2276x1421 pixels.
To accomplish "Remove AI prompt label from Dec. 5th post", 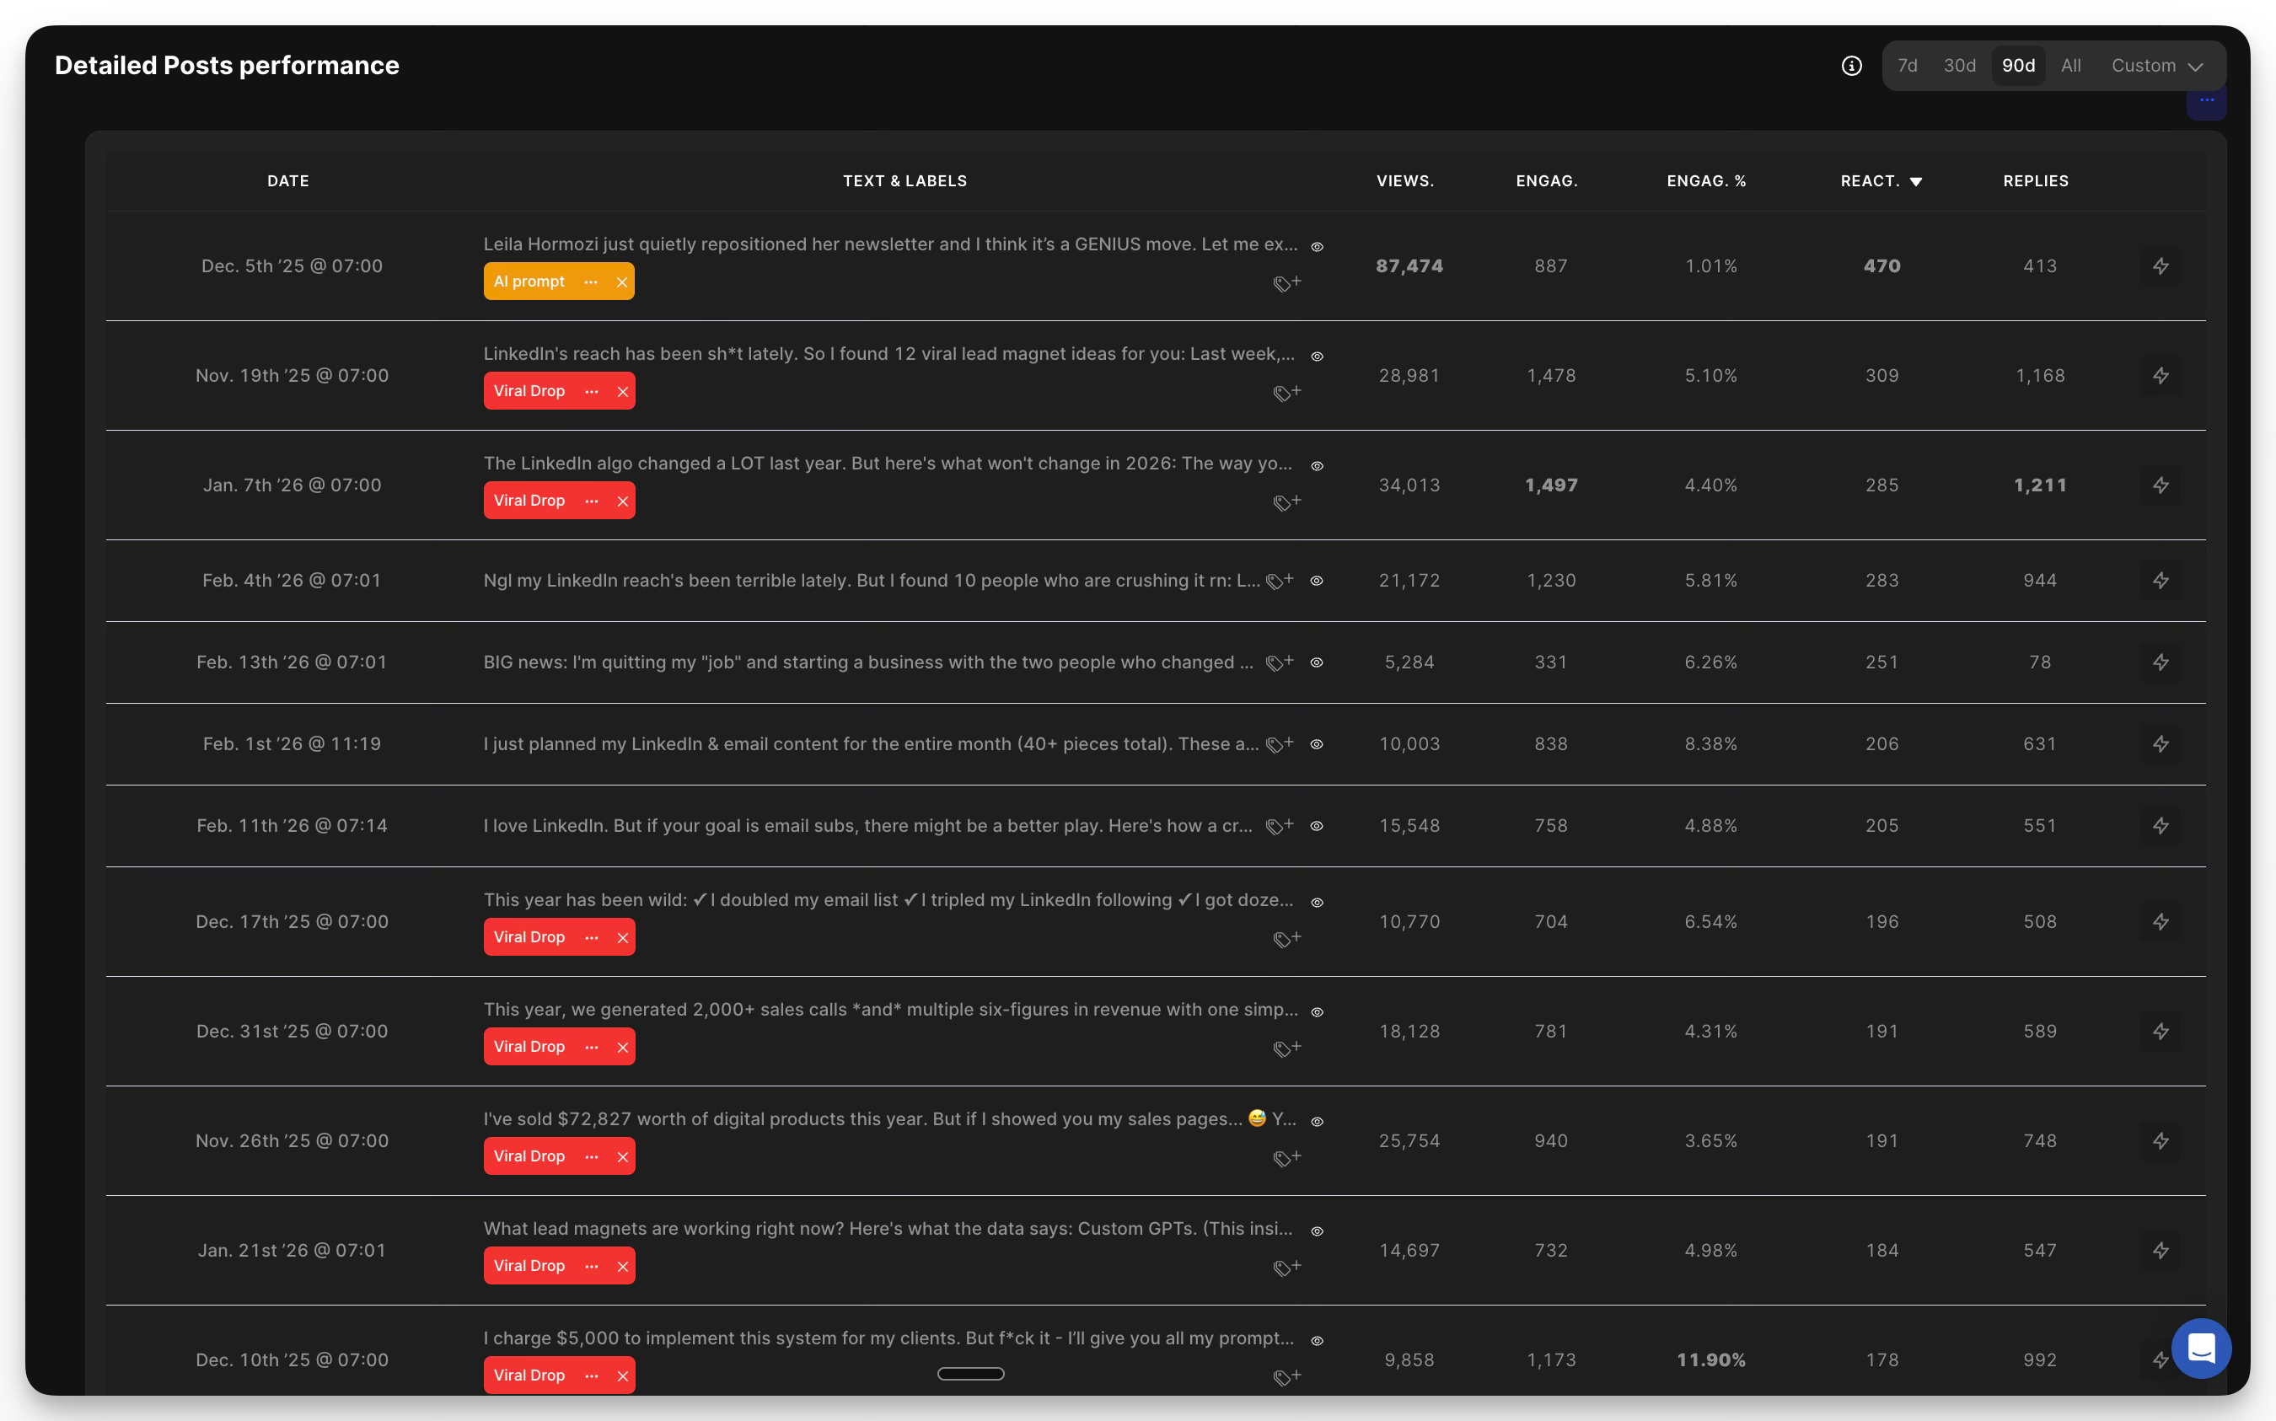I will point(621,282).
